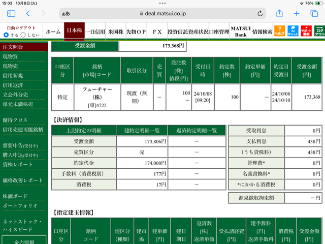
Task: Click the 源泉徴収拘束額 label
Action: tap(256, 198)
